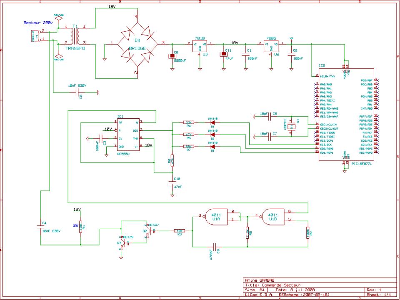Select diode D1 1N4148
400x300 pixels.
pos(212,122)
